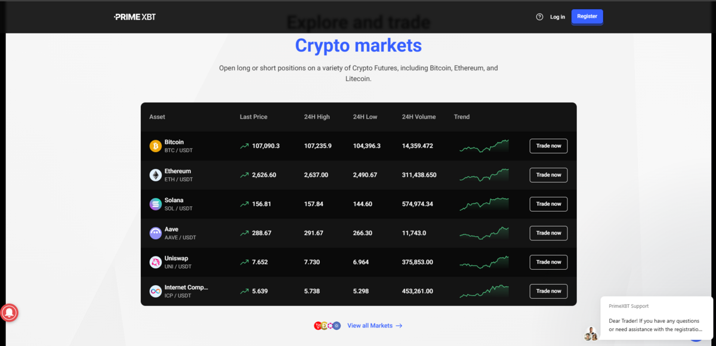Click the Dogecoin icon below the table
This screenshot has width=716, height=346.
pos(325,326)
